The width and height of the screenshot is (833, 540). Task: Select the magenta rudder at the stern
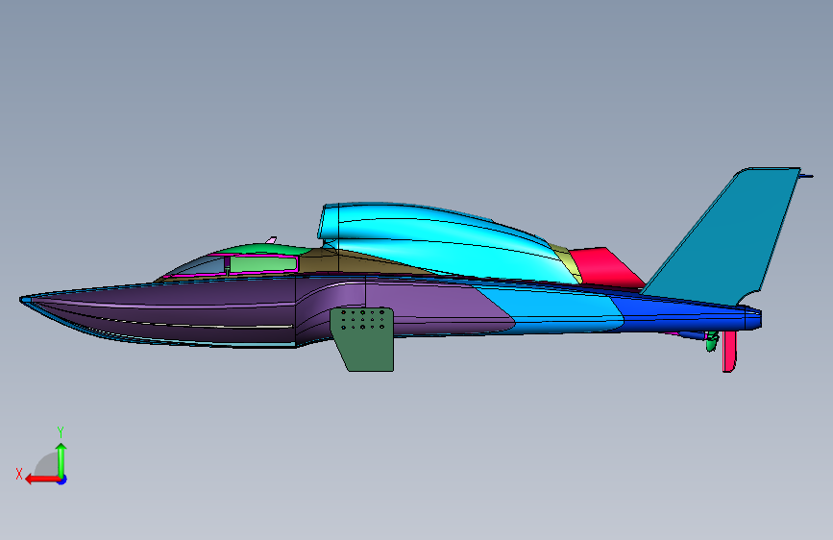(729, 351)
